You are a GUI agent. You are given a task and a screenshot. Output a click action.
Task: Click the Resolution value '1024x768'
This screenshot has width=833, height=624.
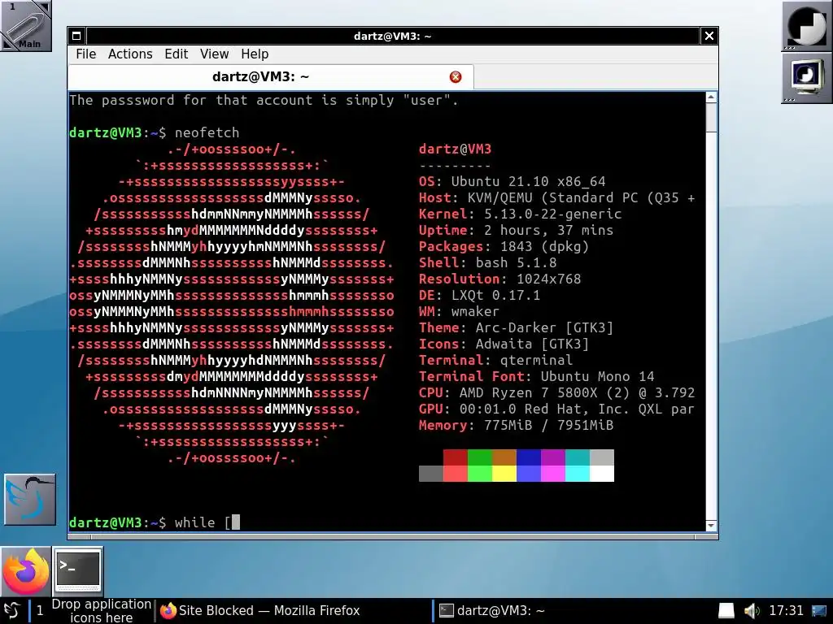549,279
